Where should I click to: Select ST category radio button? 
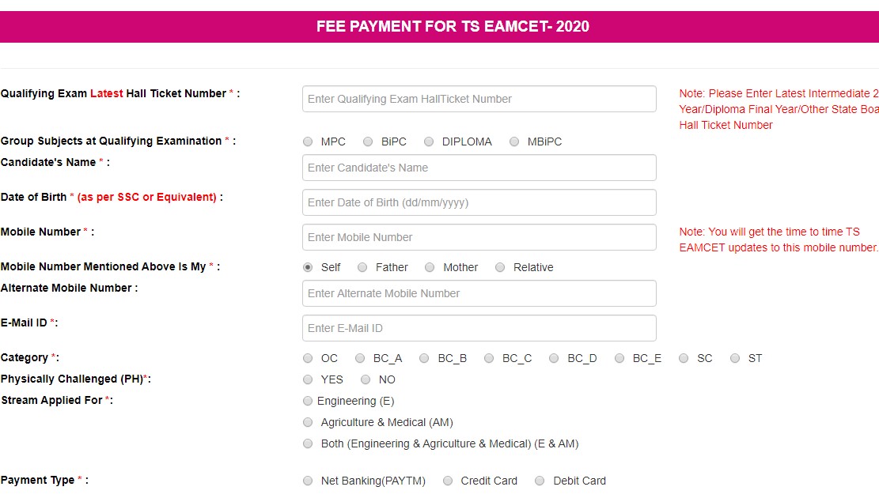click(735, 359)
